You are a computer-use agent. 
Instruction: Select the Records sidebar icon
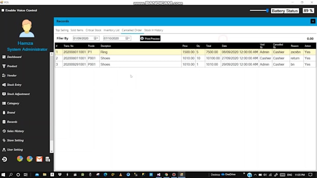pos(4,122)
